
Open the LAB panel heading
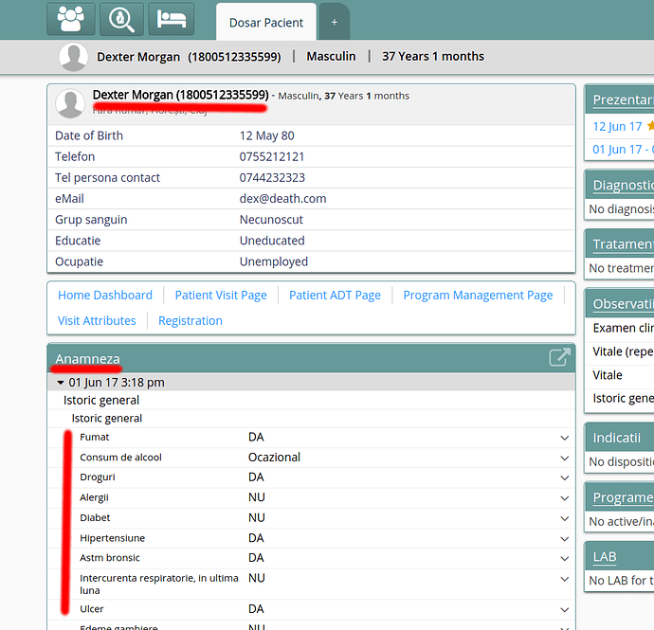[x=605, y=557]
